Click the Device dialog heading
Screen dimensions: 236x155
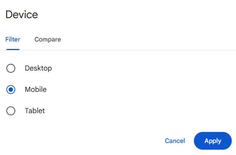click(22, 15)
